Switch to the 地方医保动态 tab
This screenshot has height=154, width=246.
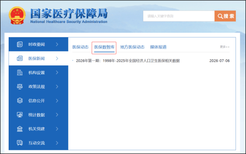click(132, 47)
